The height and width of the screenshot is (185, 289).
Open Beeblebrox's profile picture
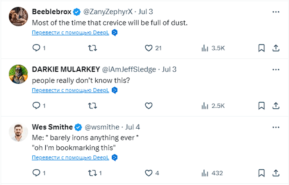(x=18, y=17)
